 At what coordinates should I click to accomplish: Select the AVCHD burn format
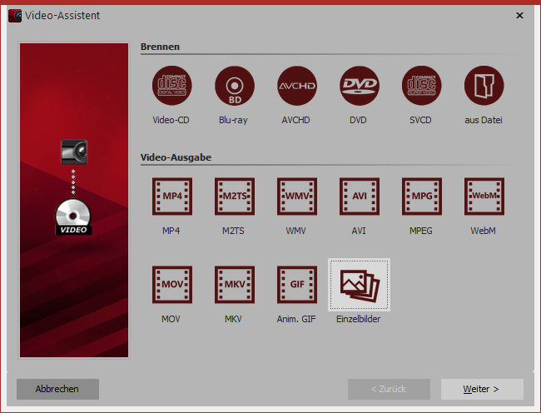coord(297,87)
